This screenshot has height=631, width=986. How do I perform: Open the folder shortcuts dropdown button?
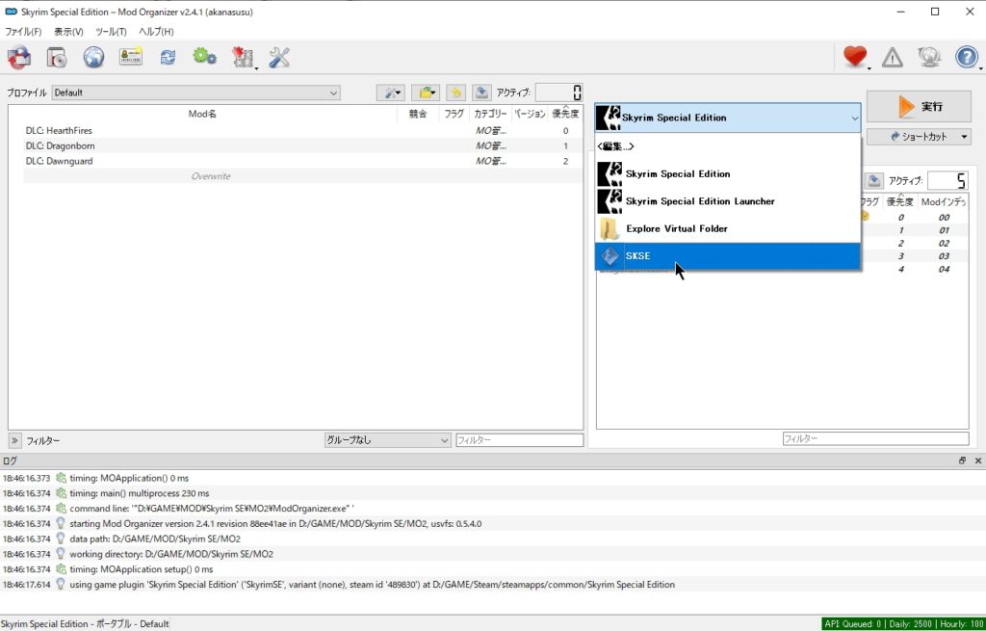click(425, 92)
